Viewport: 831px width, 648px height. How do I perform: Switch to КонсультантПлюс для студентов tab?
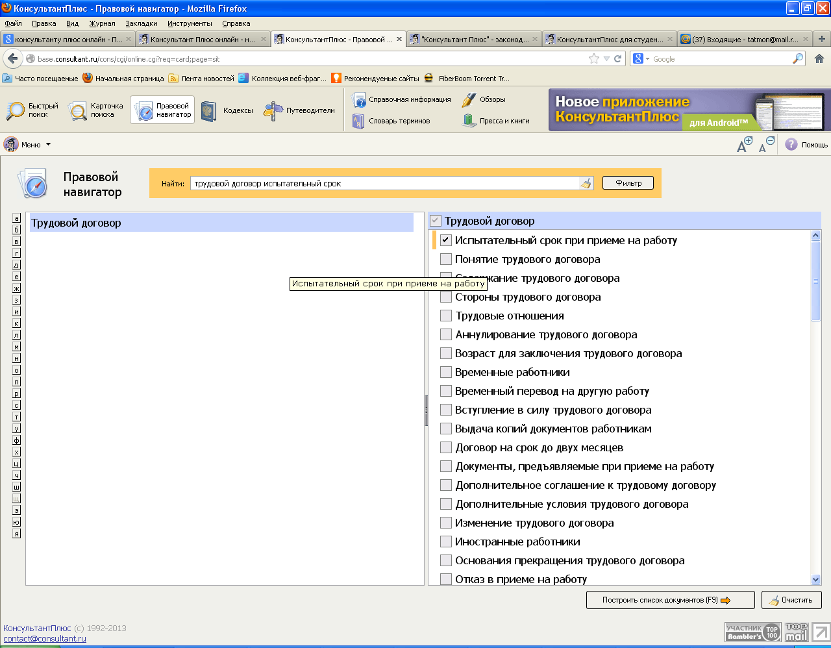609,39
